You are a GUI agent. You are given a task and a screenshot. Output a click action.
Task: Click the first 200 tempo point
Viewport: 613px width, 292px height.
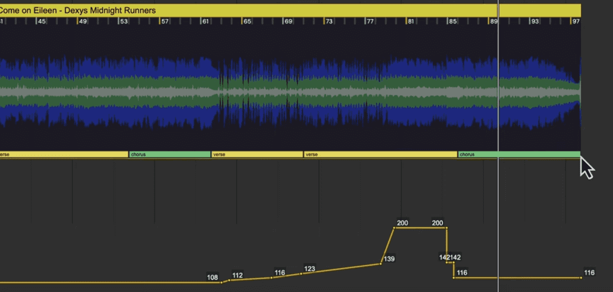point(394,228)
